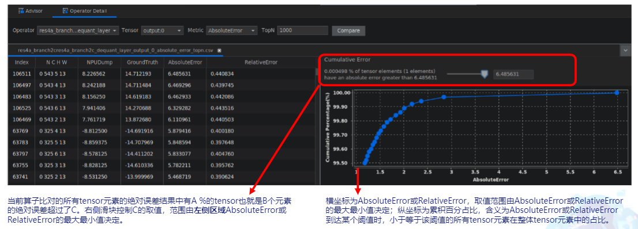This screenshot has width=638, height=229.
Task: Select row with index 63797
Action: (x=162, y=154)
